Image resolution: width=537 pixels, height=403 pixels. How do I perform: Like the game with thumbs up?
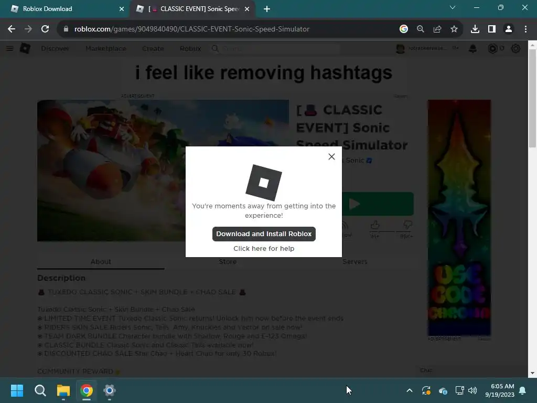[375, 225]
